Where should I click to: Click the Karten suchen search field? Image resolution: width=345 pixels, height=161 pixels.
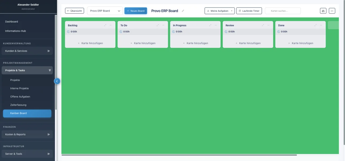click(282, 11)
